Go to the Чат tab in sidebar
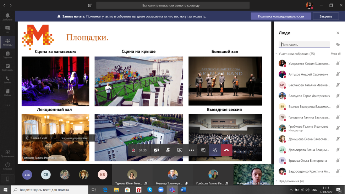 7,29
